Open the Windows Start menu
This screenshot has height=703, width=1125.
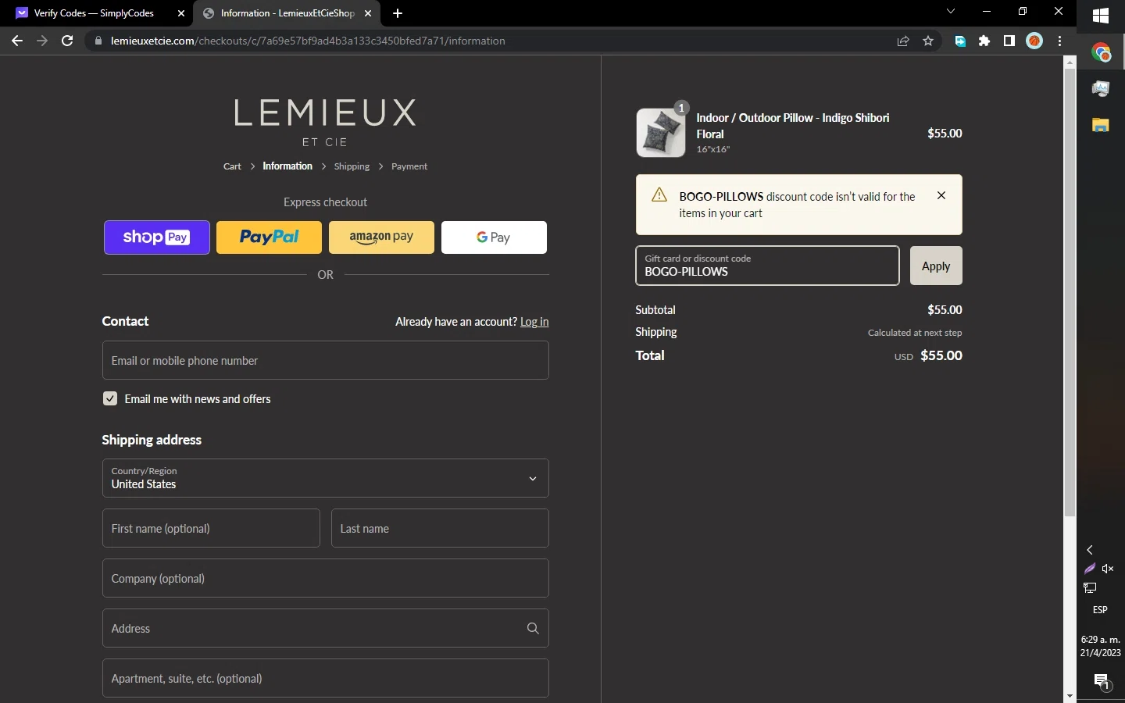point(1101,16)
